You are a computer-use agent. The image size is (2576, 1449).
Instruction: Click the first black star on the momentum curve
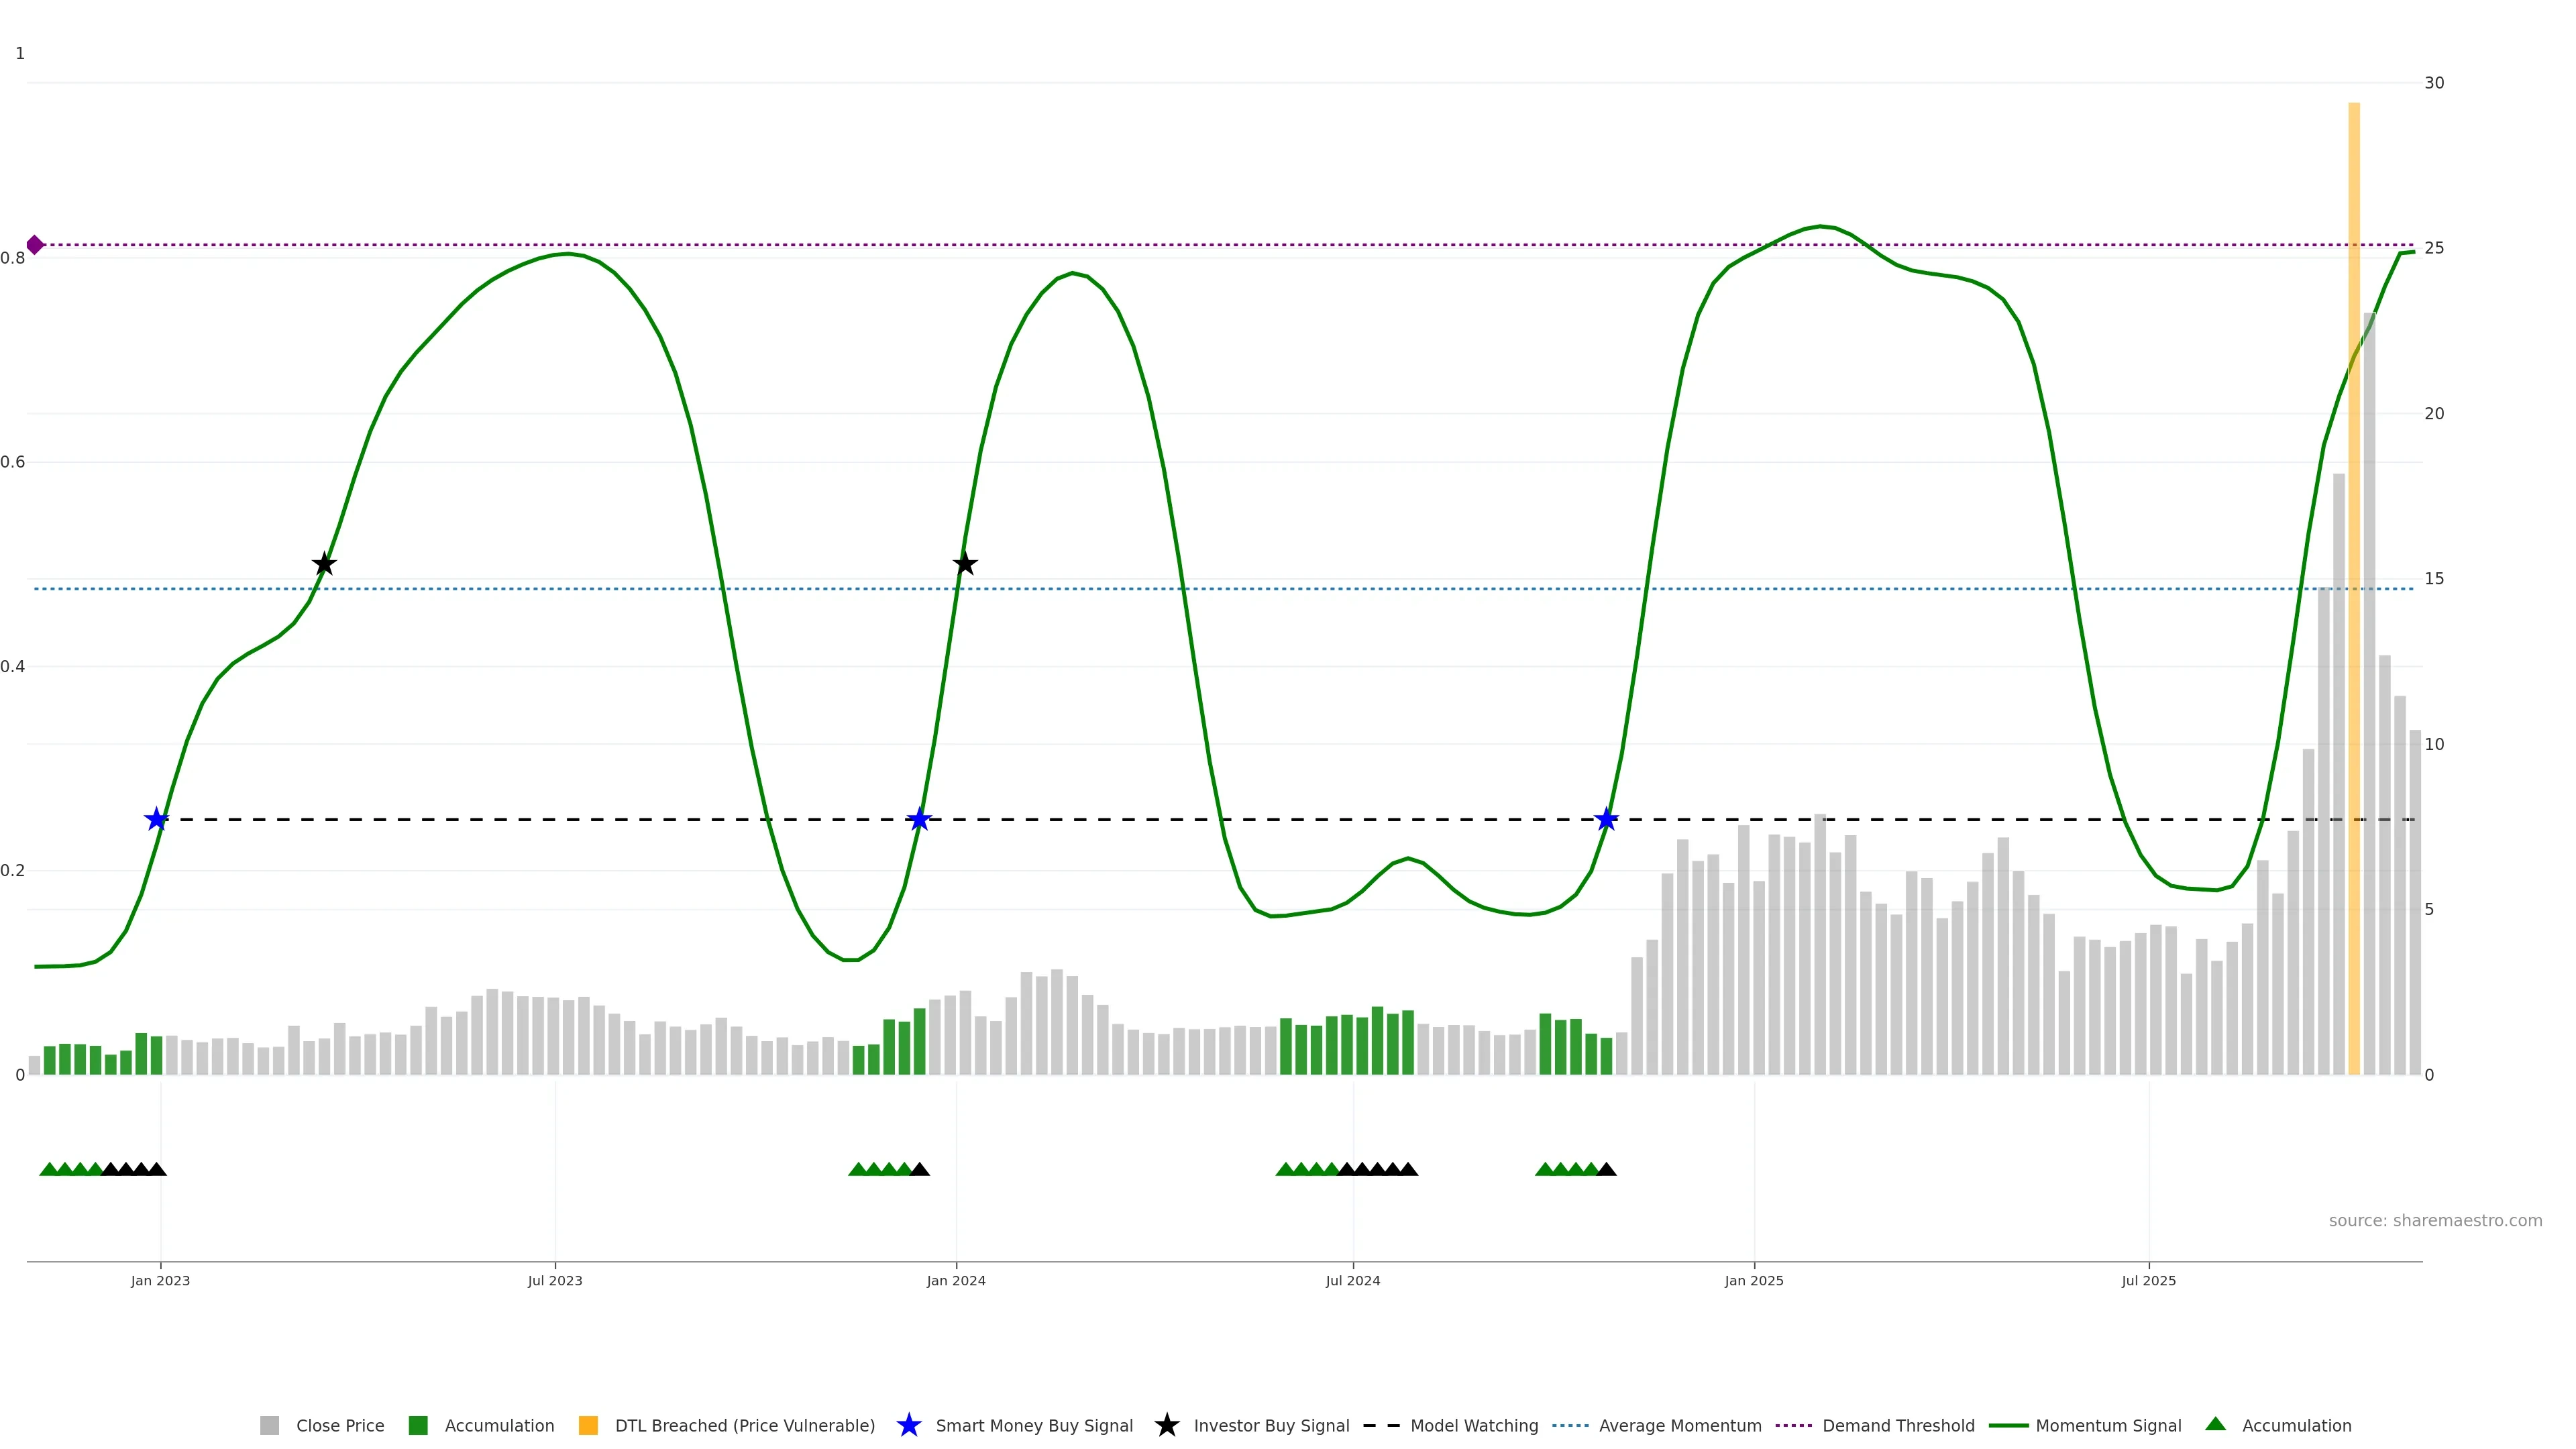(x=324, y=565)
